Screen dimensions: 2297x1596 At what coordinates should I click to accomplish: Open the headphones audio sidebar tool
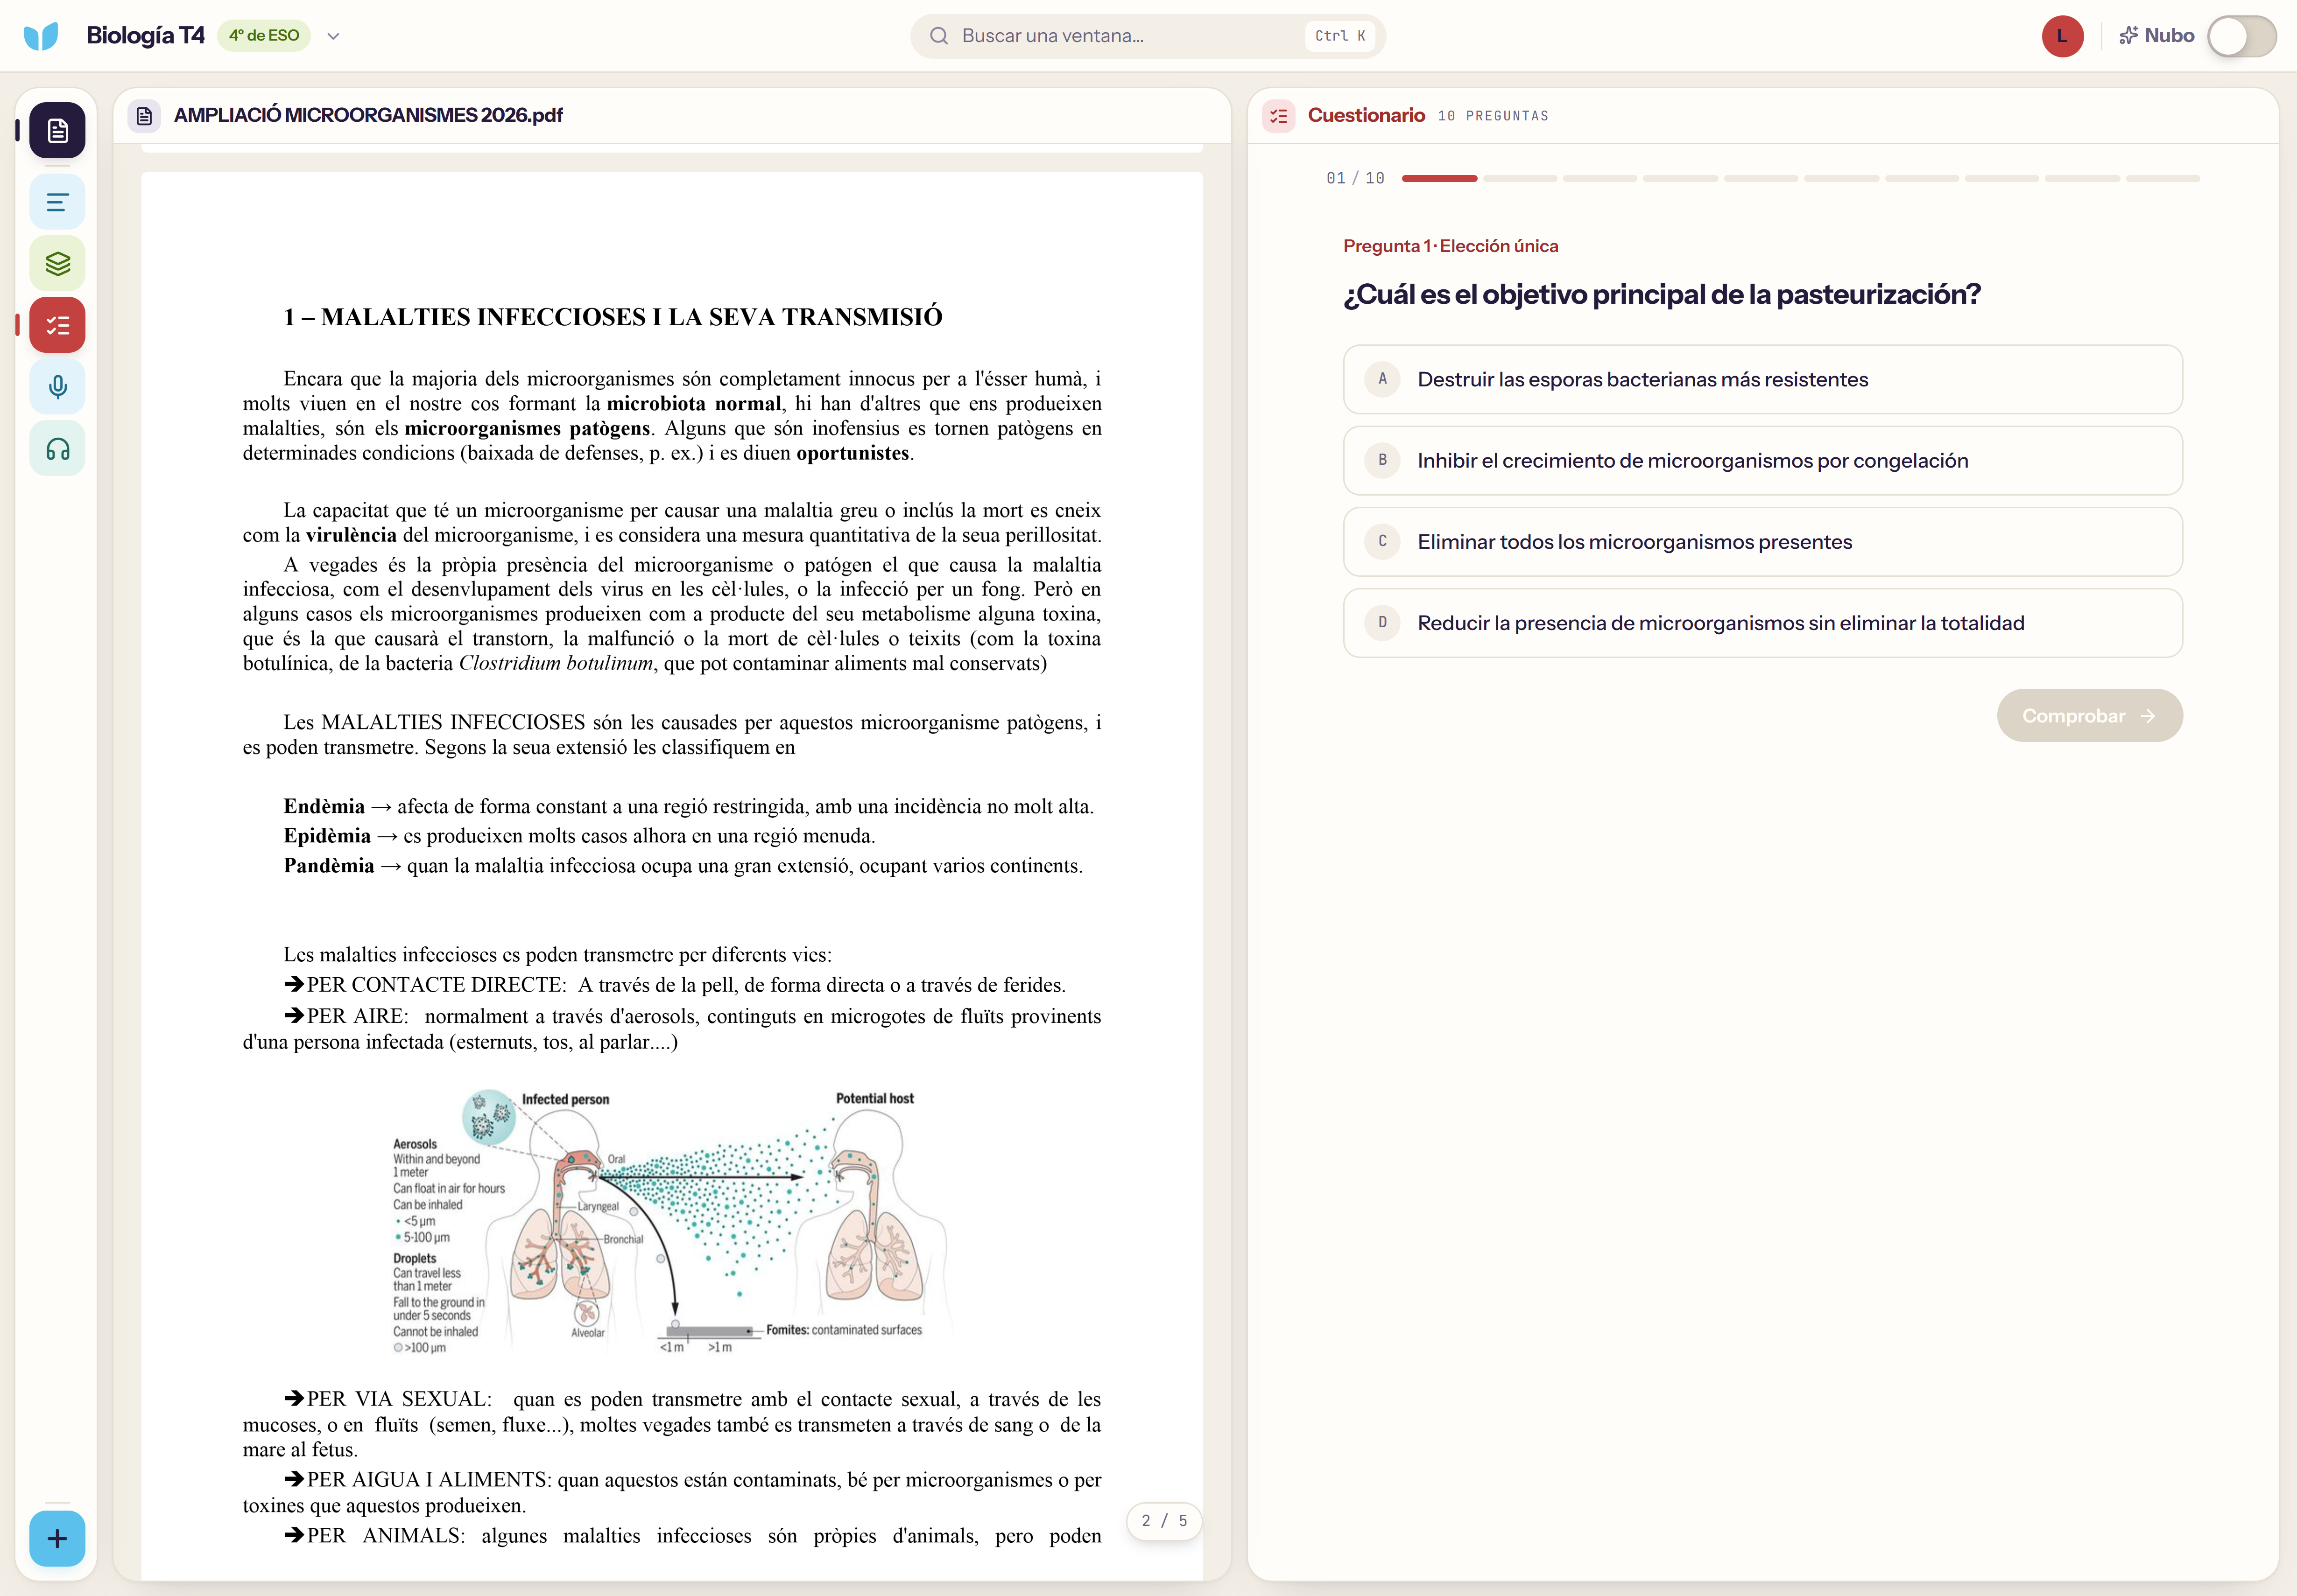coord(57,449)
